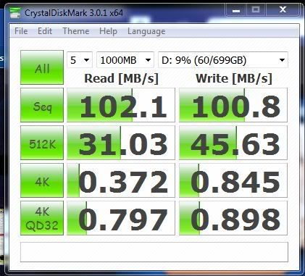The width and height of the screenshot is (305, 276).
Task: Start the 512K benchmark test
Action: point(42,143)
